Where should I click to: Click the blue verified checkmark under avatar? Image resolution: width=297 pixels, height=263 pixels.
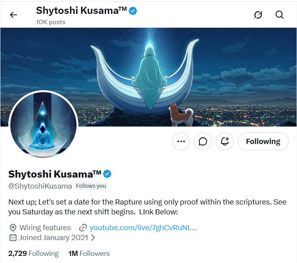[x=107, y=174]
